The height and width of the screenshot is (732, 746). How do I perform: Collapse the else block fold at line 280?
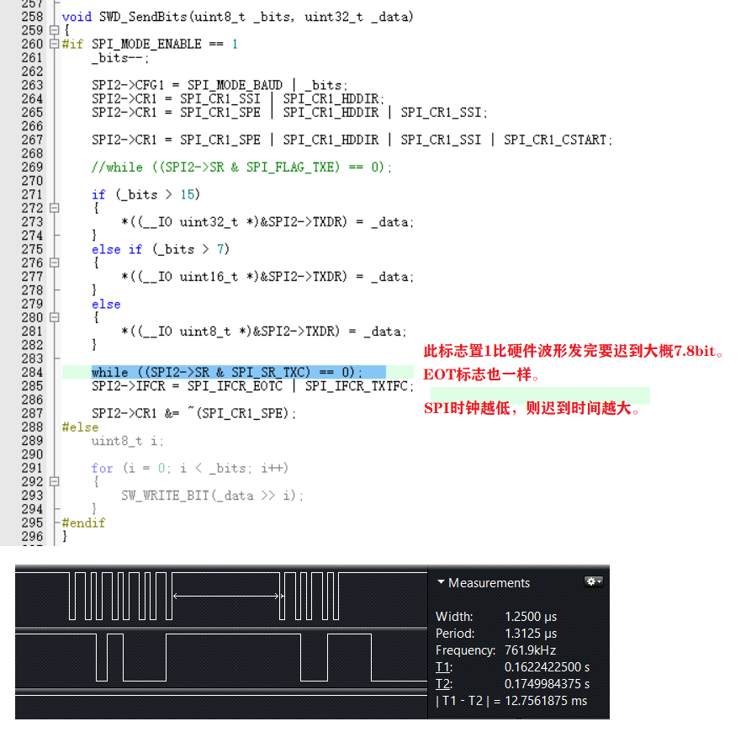tap(54, 317)
